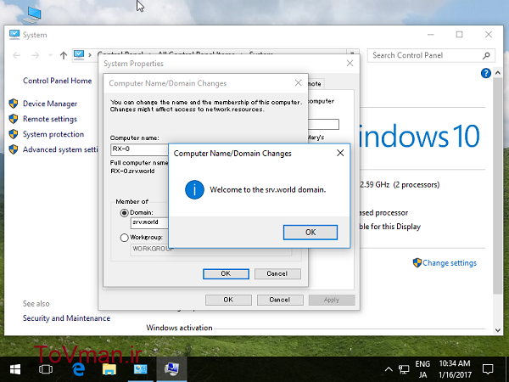Open System protection from the sidebar

[x=53, y=134]
